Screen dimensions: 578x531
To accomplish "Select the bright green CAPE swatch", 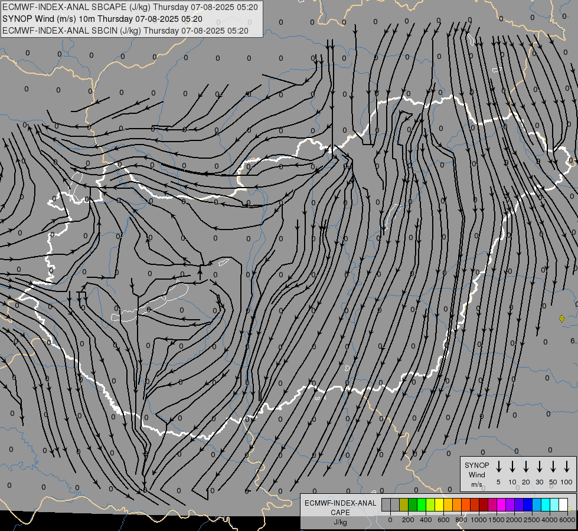I will click(x=422, y=504).
